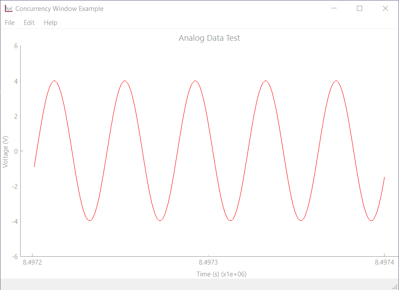The image size is (399, 290).
Task: Maximize the application window
Action: coord(359,8)
